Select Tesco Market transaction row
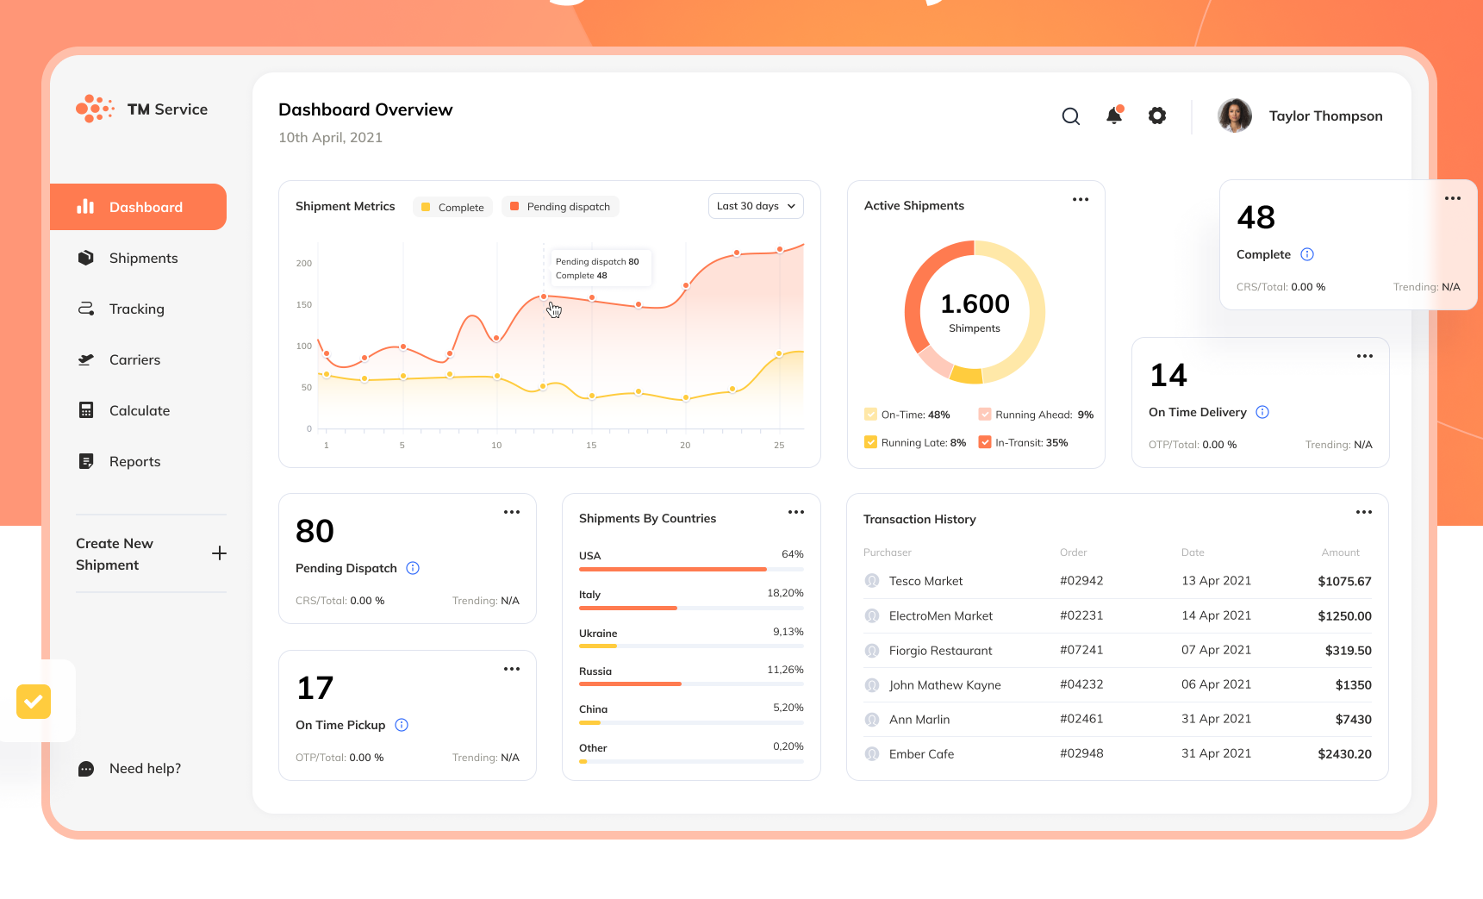The image size is (1483, 899). tap(1117, 581)
